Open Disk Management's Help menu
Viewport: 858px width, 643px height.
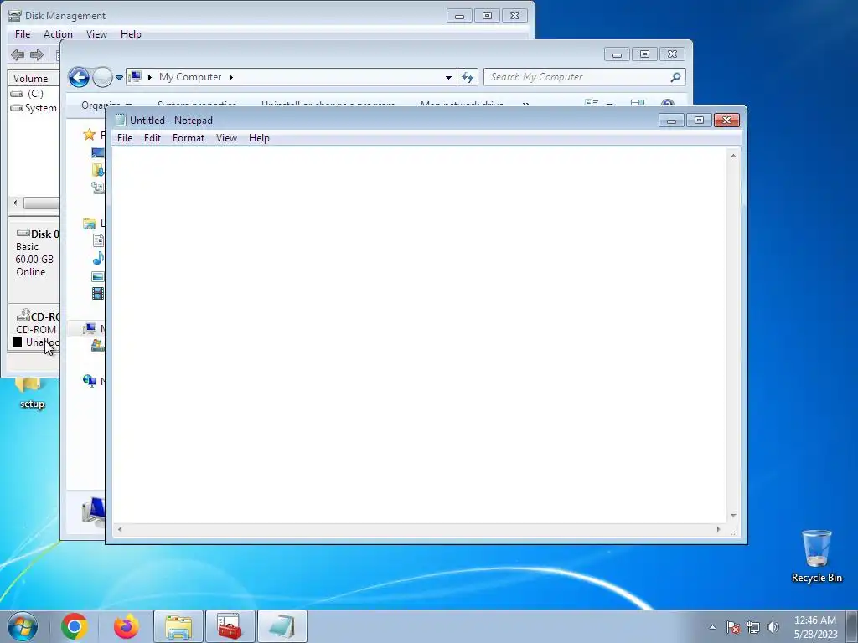[x=131, y=33]
